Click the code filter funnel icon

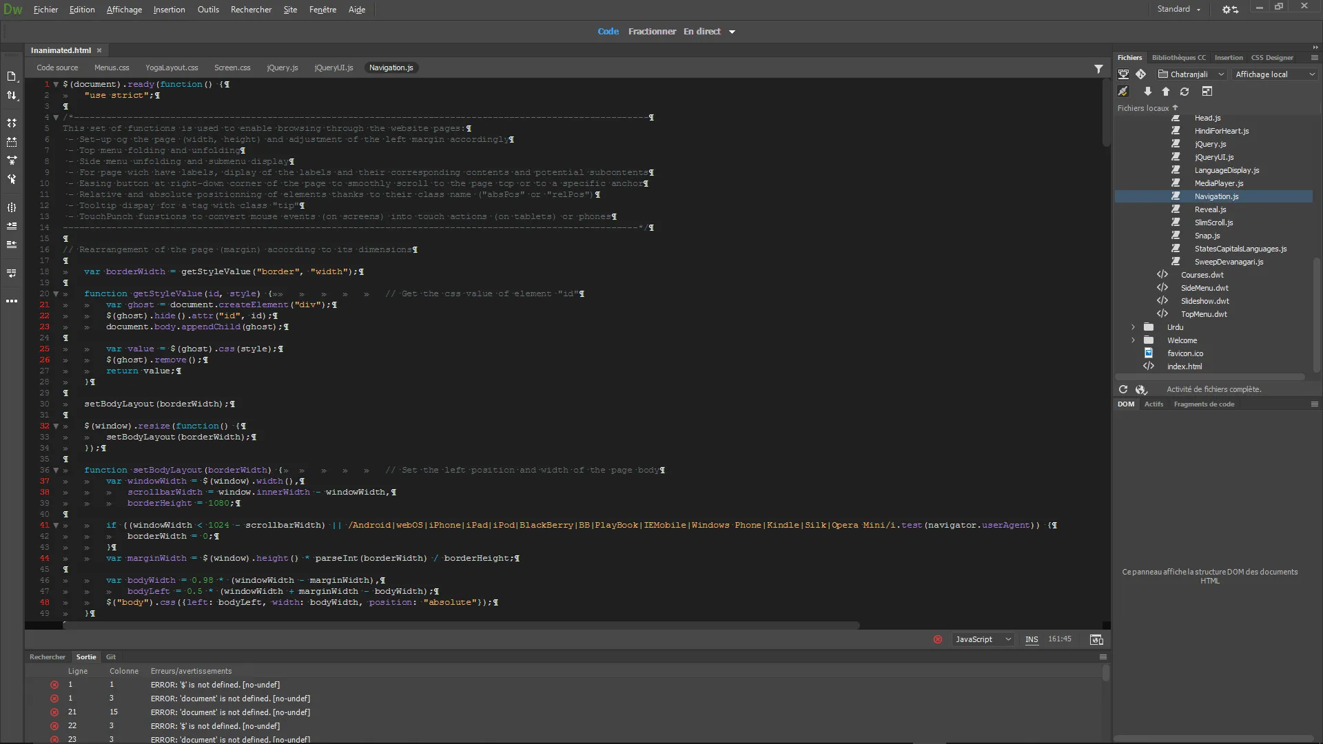(1098, 68)
